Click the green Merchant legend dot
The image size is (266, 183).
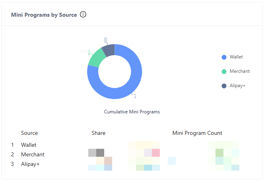pos(224,72)
